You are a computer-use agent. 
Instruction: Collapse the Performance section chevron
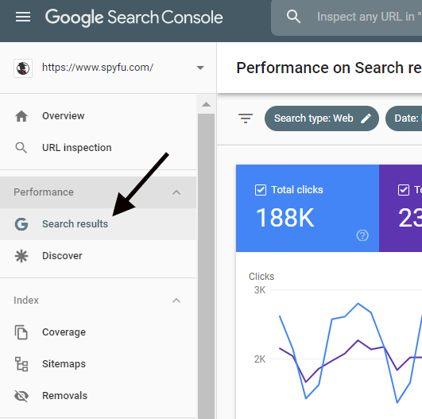[x=176, y=192]
